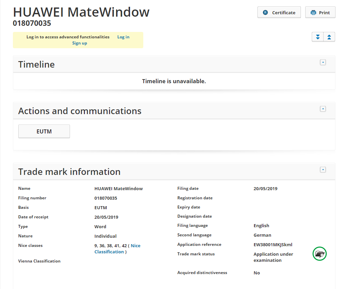Select the Acquired distinctiveness value No

pyautogui.click(x=257, y=273)
